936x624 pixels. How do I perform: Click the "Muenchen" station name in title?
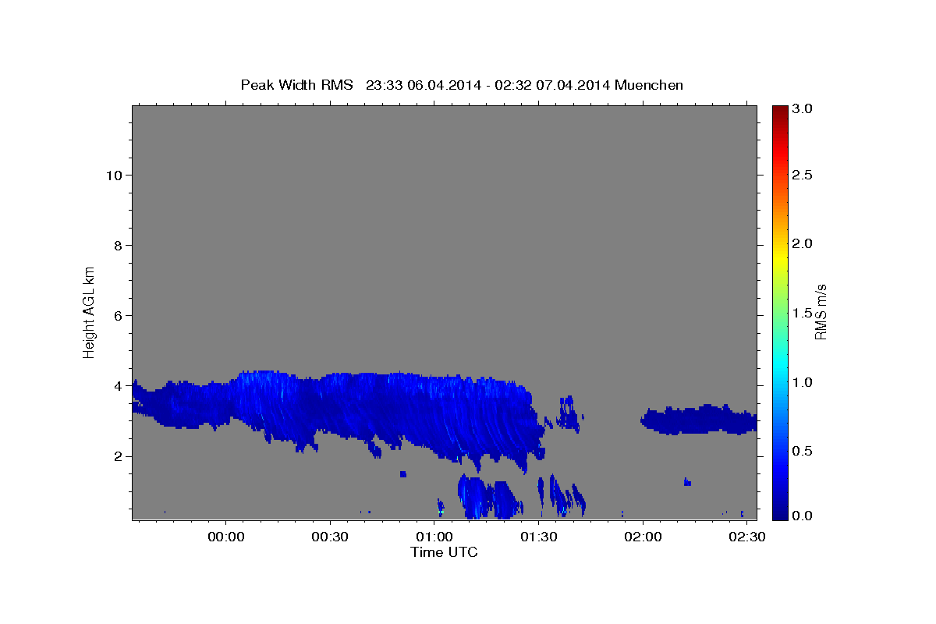tap(649, 84)
